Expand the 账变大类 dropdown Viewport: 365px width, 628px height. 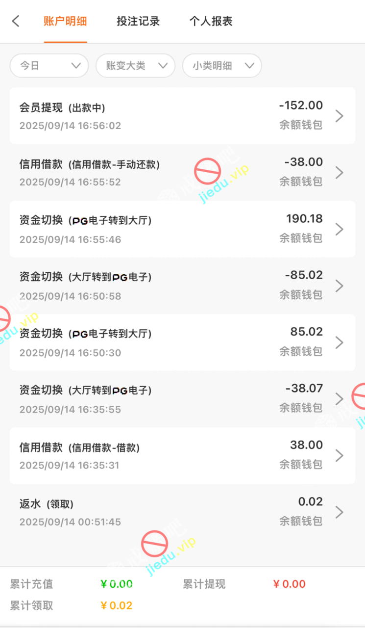135,66
